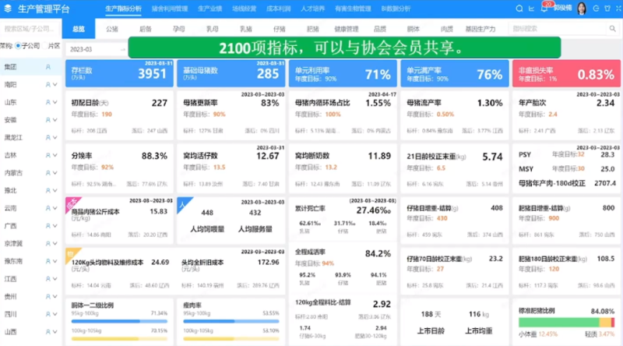Viewport: 623px width, 346px height.
Task: Click the 初配日龄 227 metric card
Action: point(119,115)
